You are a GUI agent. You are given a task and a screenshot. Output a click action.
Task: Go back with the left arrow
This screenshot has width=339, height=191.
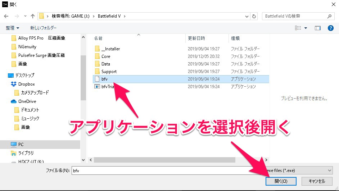6,16
